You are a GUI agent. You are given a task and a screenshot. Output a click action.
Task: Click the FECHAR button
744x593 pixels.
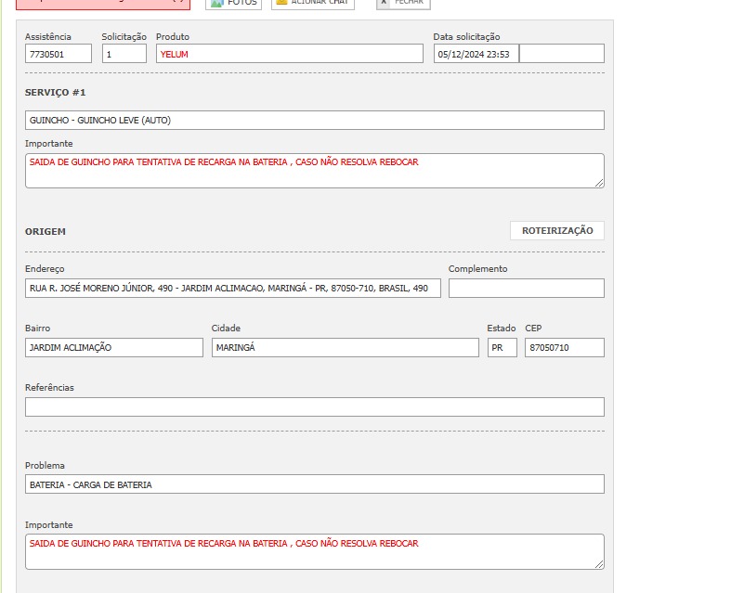[403, 3]
